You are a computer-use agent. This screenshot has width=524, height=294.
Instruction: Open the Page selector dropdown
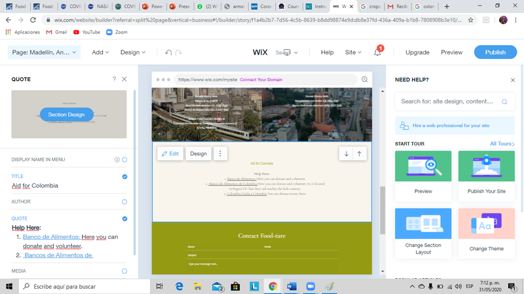coord(44,52)
